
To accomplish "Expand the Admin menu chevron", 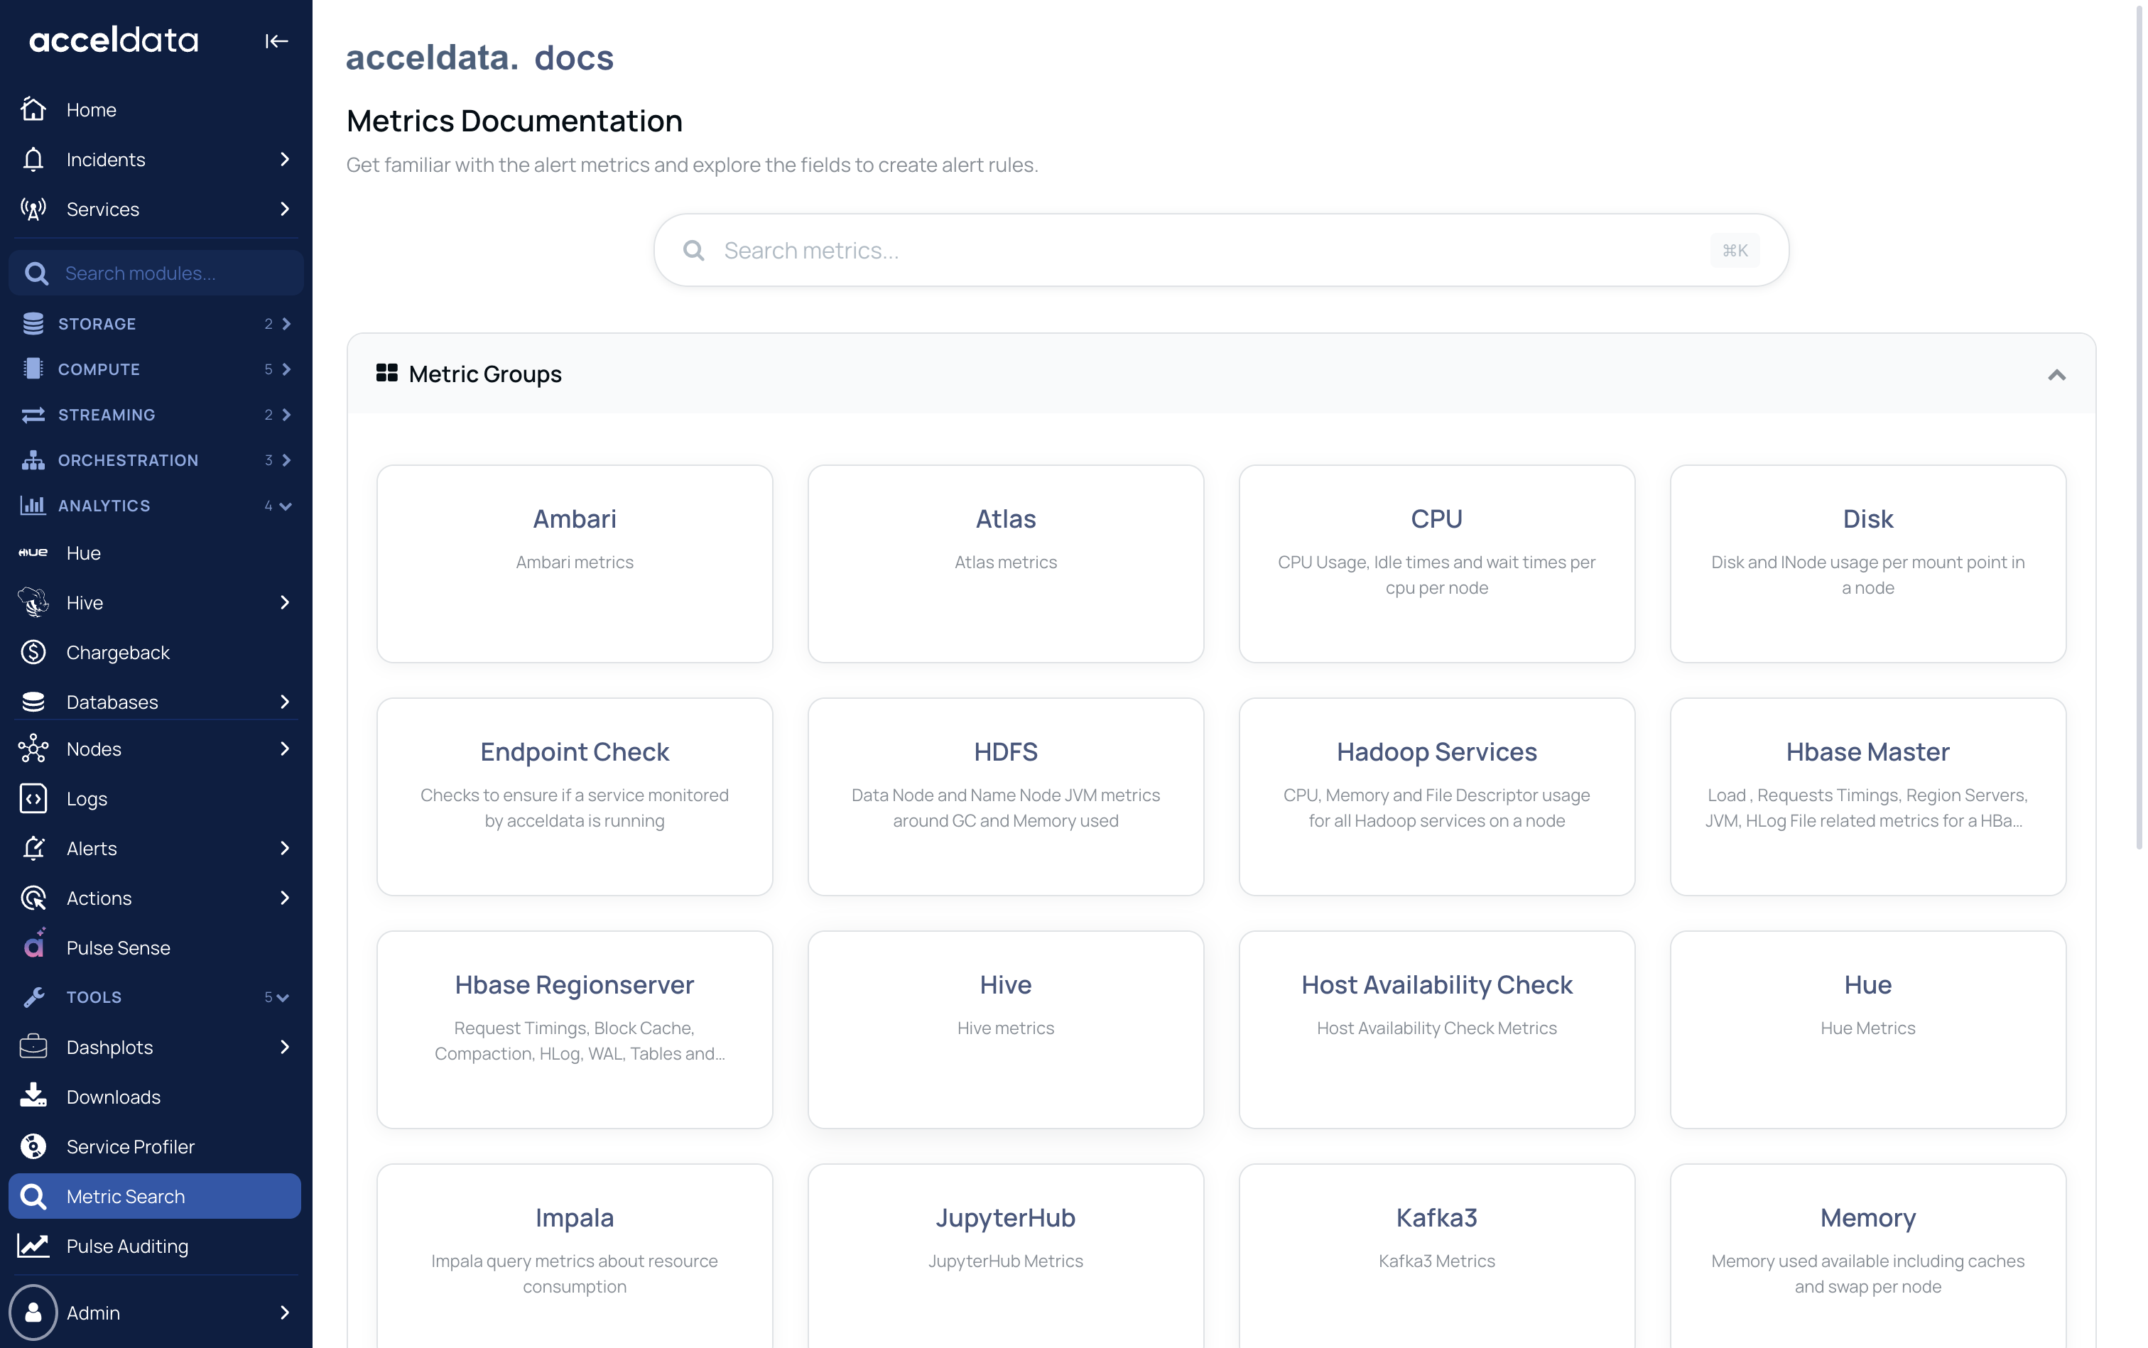I will click(x=286, y=1312).
